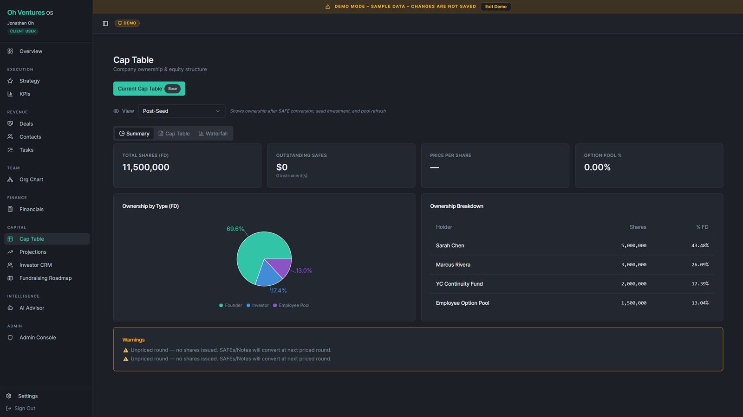Open Projections in the sidebar

46,252
